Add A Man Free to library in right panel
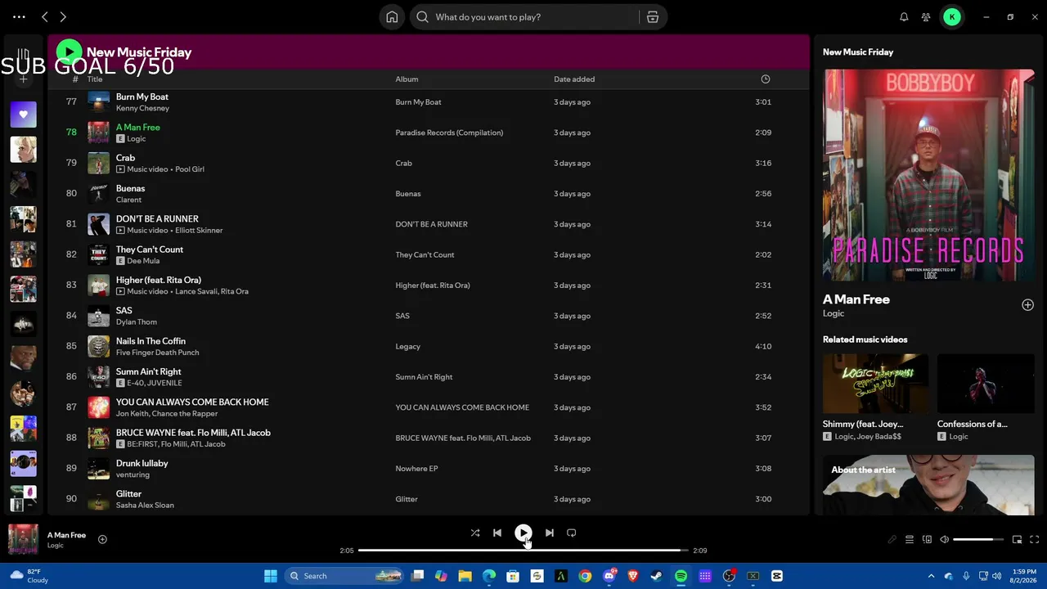 [x=1027, y=305]
